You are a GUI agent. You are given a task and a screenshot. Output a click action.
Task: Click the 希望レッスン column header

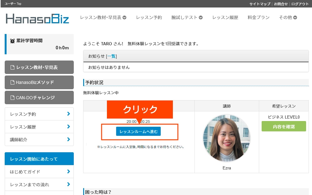click(284, 106)
